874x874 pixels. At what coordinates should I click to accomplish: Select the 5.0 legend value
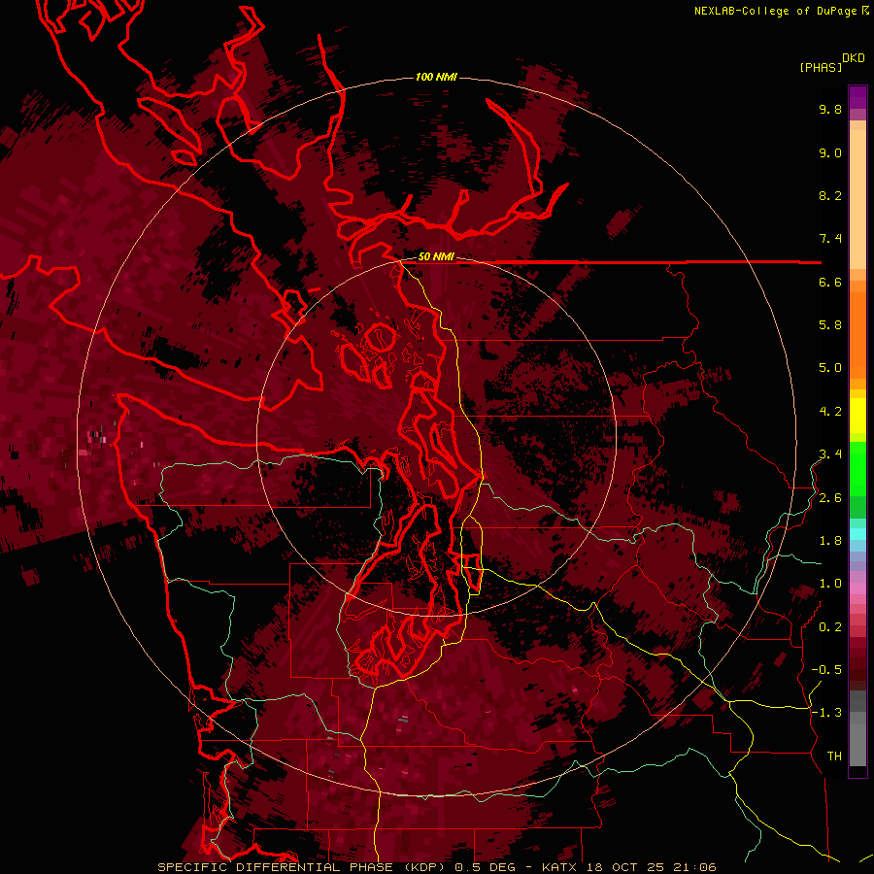(830, 368)
